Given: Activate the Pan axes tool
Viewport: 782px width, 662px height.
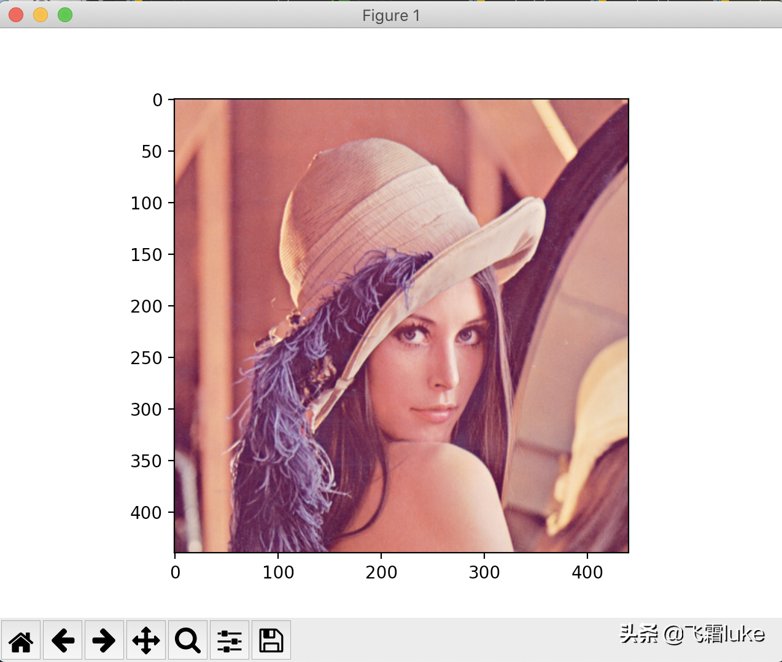Looking at the screenshot, I should coord(146,640).
